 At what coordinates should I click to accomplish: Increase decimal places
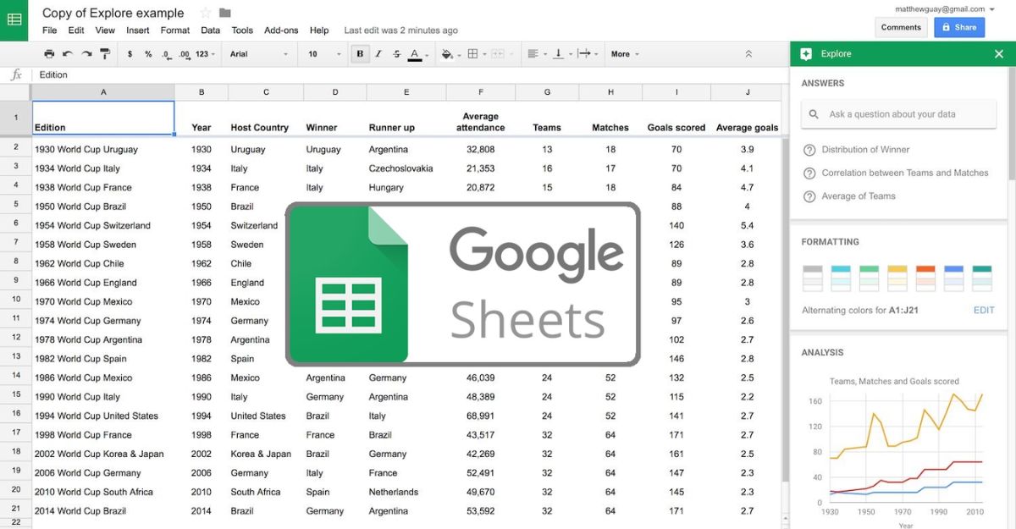coord(185,54)
